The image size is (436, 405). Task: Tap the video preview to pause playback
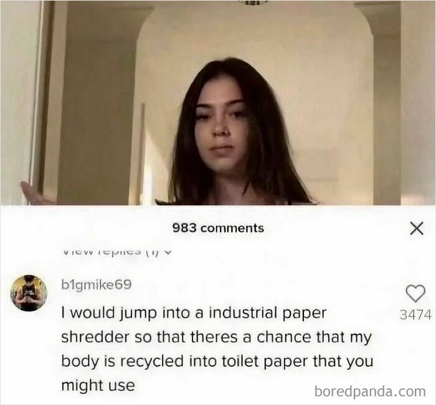coord(218,103)
